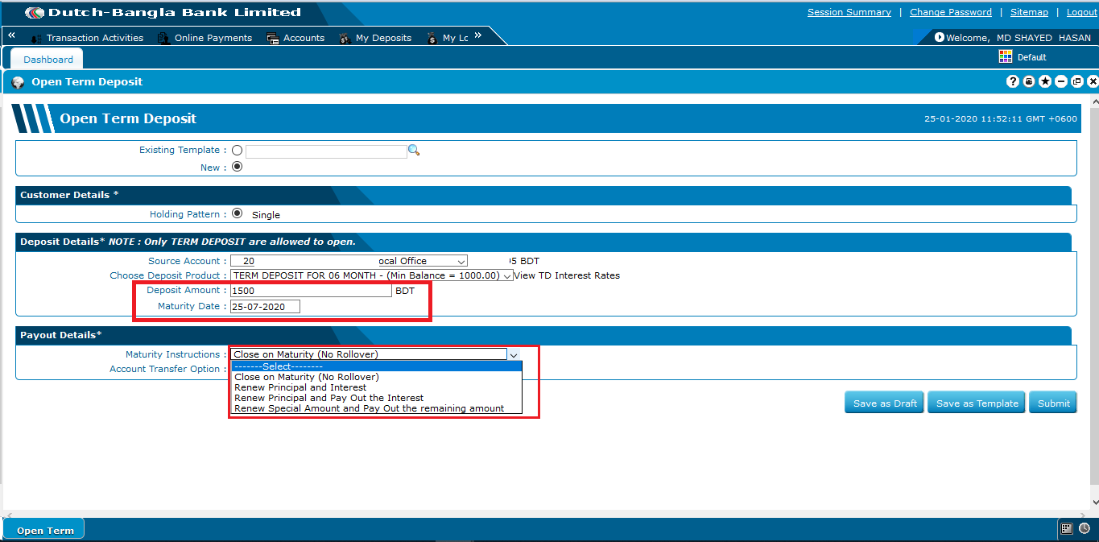Open the calculator icon in bottom bar
Viewport: 1099px width, 542px height.
coord(1067,528)
